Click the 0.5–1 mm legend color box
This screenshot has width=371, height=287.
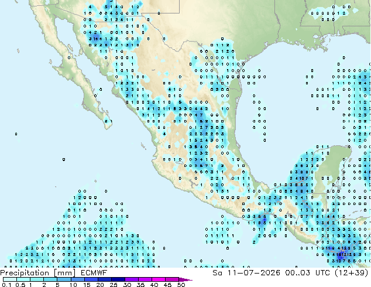click(x=23, y=279)
